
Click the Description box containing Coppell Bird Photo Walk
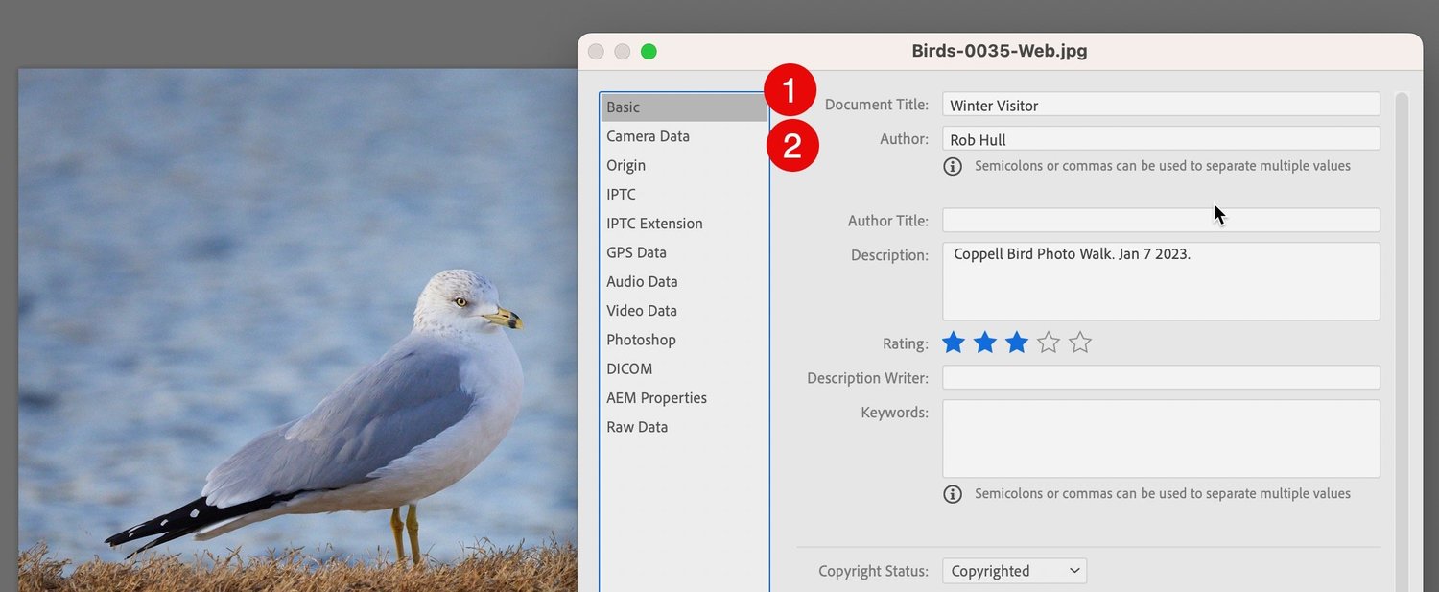pos(1161,280)
